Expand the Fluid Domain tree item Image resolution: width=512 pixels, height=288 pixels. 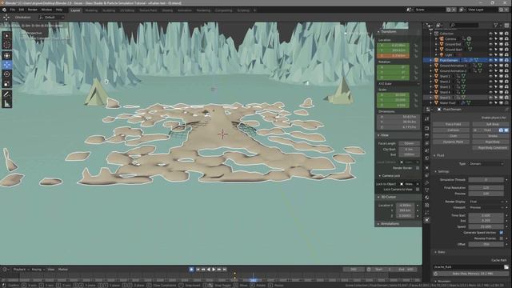pyautogui.click(x=430, y=60)
